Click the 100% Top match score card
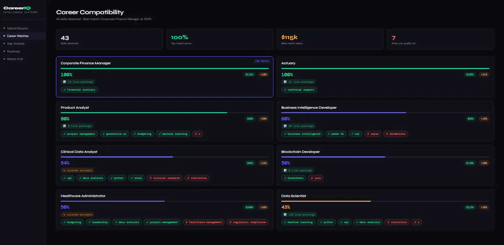This screenshot has width=504, height=245. click(220, 39)
